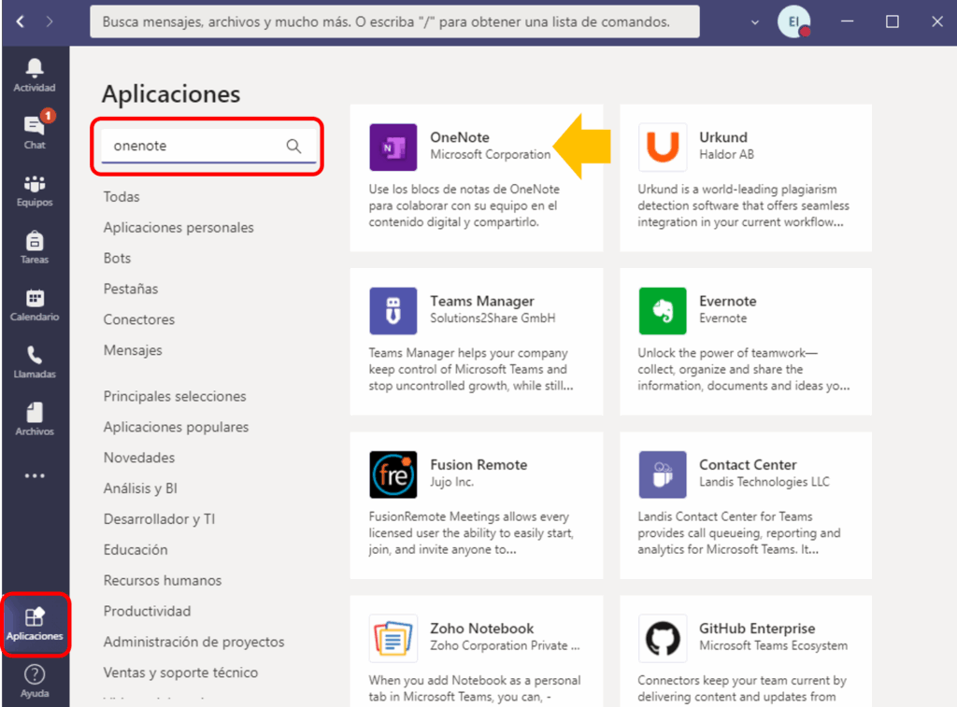Click the onenote app search field
Image resolution: width=957 pixels, height=707 pixels.
[192, 146]
